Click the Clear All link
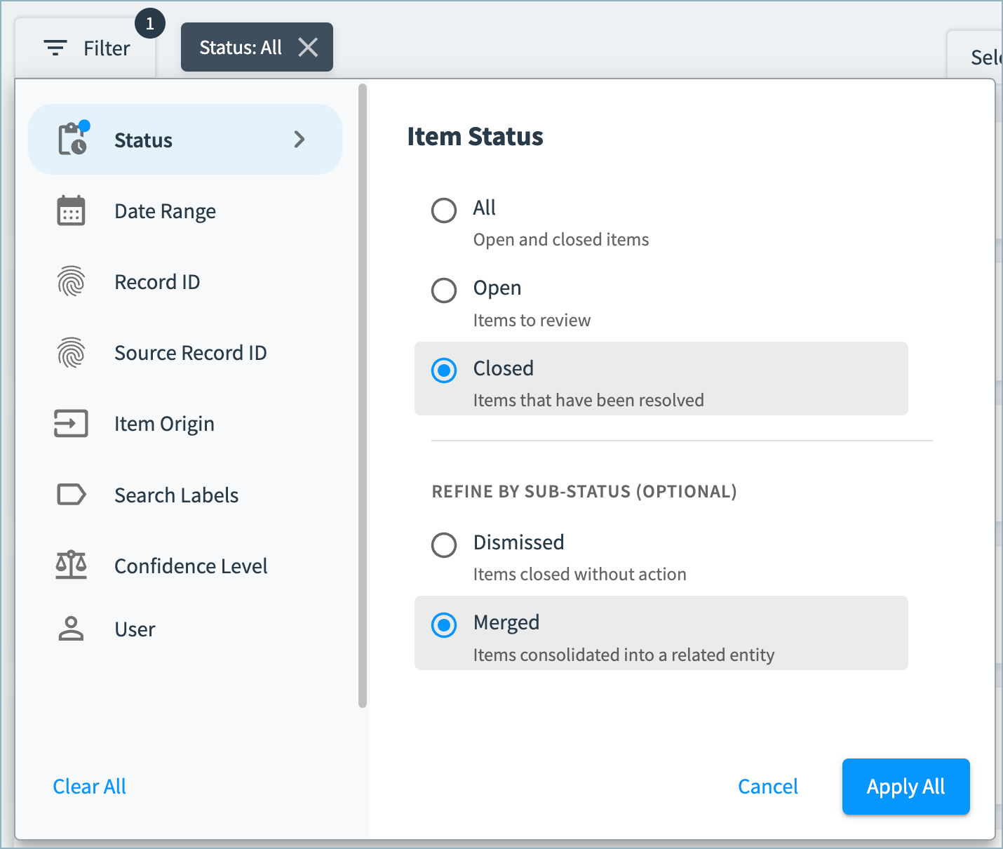The image size is (1003, 849). (x=90, y=787)
